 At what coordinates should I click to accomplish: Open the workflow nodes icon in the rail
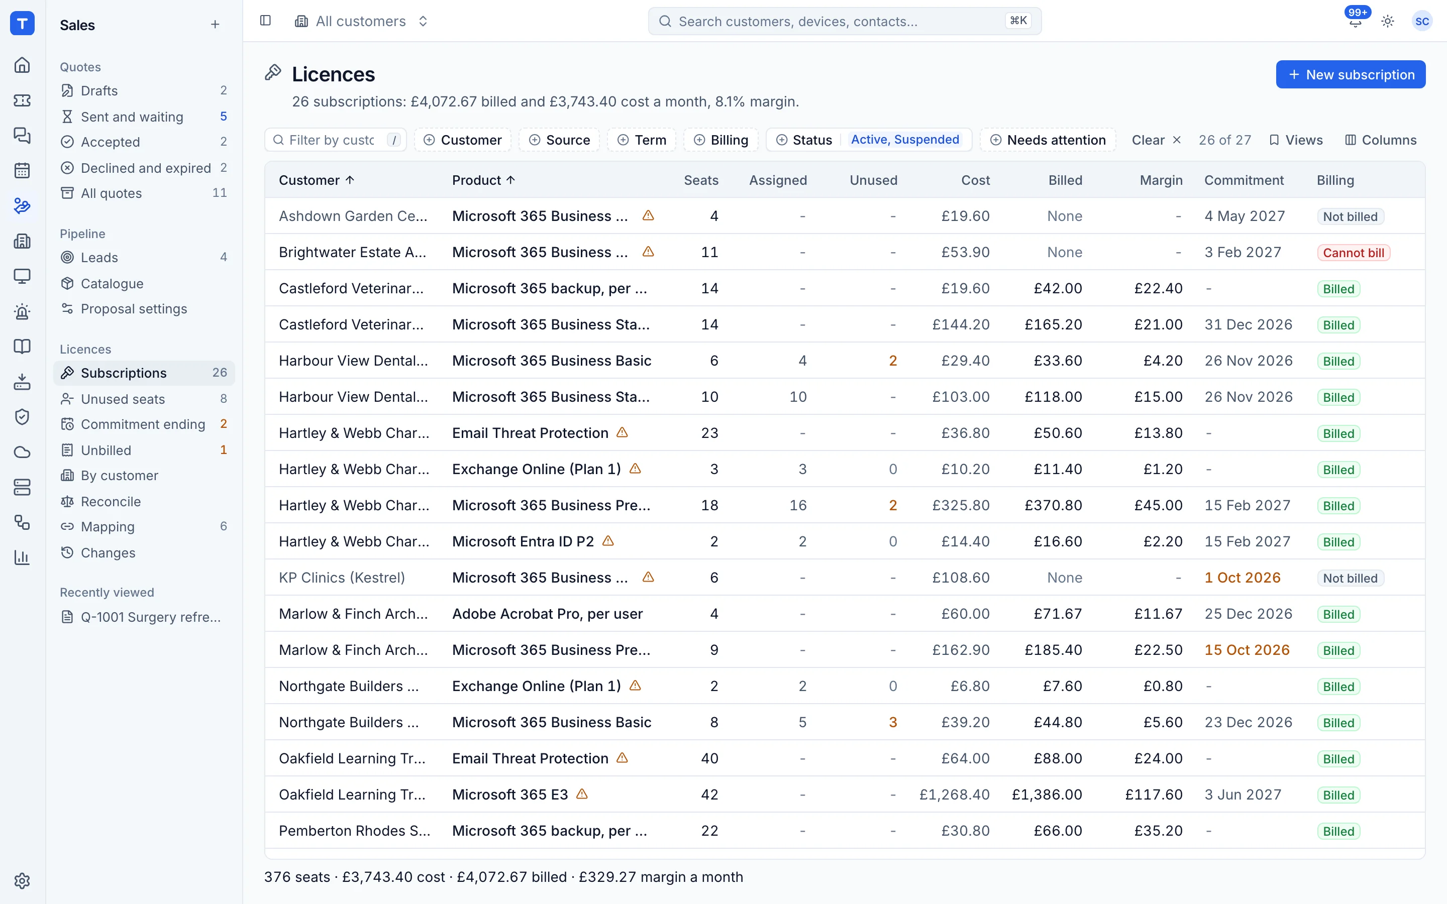coord(22,522)
